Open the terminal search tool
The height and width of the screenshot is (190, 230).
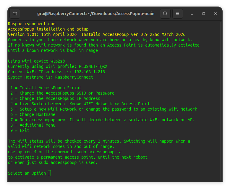click(x=165, y=14)
